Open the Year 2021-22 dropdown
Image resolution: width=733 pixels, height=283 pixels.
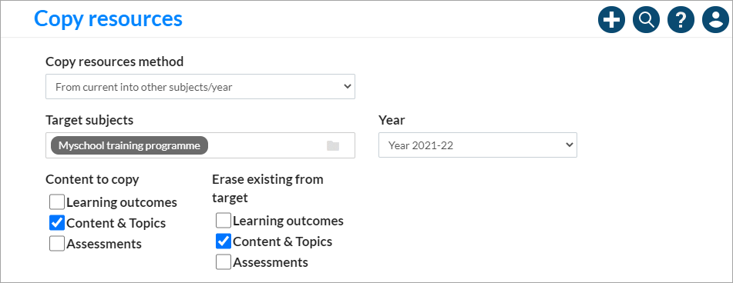pyautogui.click(x=478, y=145)
